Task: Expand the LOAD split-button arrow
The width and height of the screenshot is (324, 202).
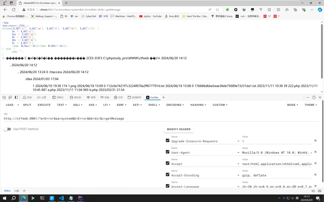Action: pyautogui.click(x=18, y=105)
